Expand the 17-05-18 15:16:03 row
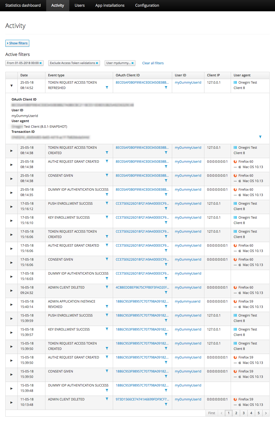Screen dimensions: 275x422 12,276
